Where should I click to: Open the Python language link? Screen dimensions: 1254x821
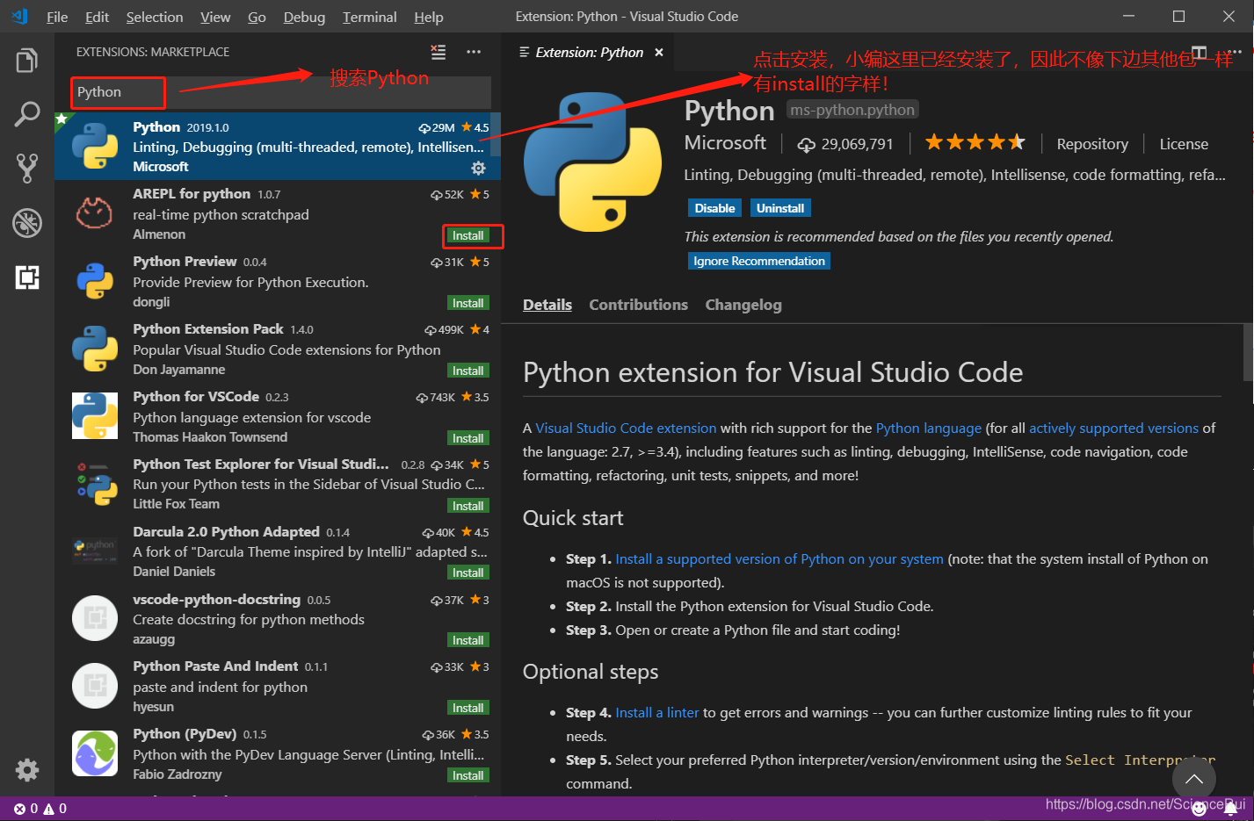(929, 428)
